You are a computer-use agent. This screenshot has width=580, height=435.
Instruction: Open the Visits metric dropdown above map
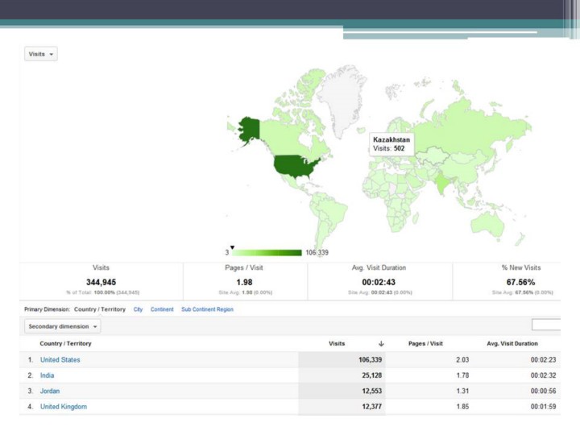[41, 54]
